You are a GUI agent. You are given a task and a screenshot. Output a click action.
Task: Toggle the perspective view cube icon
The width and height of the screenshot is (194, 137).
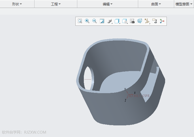(x=140, y=21)
